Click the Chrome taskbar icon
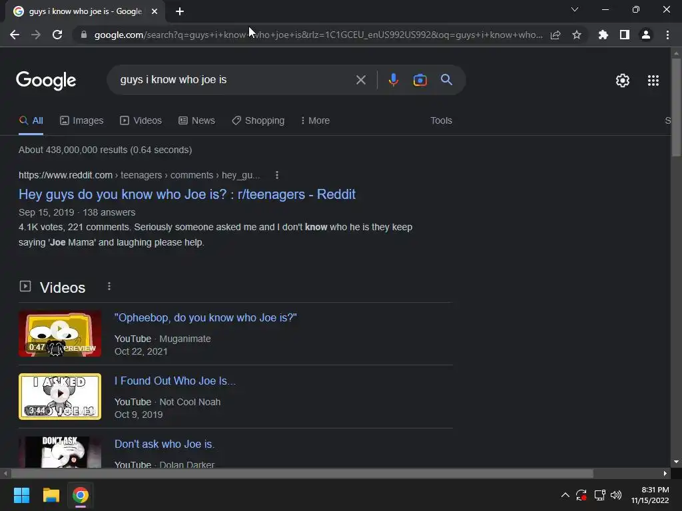Viewport: 682px width, 511px height. coord(81,495)
